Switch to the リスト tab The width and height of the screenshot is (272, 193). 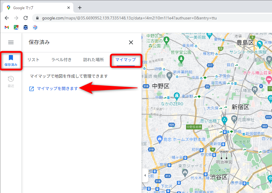point(34,59)
